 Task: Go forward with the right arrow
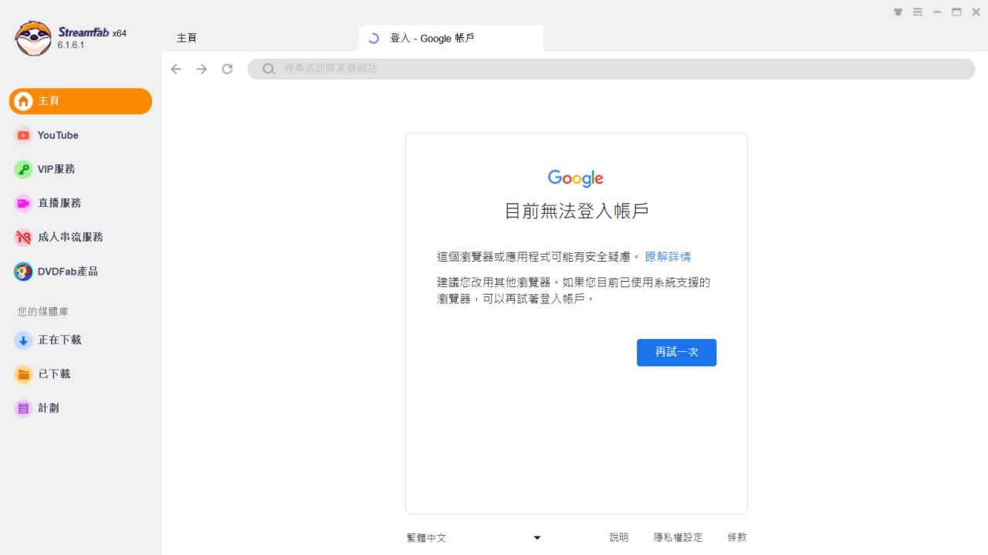coord(201,69)
